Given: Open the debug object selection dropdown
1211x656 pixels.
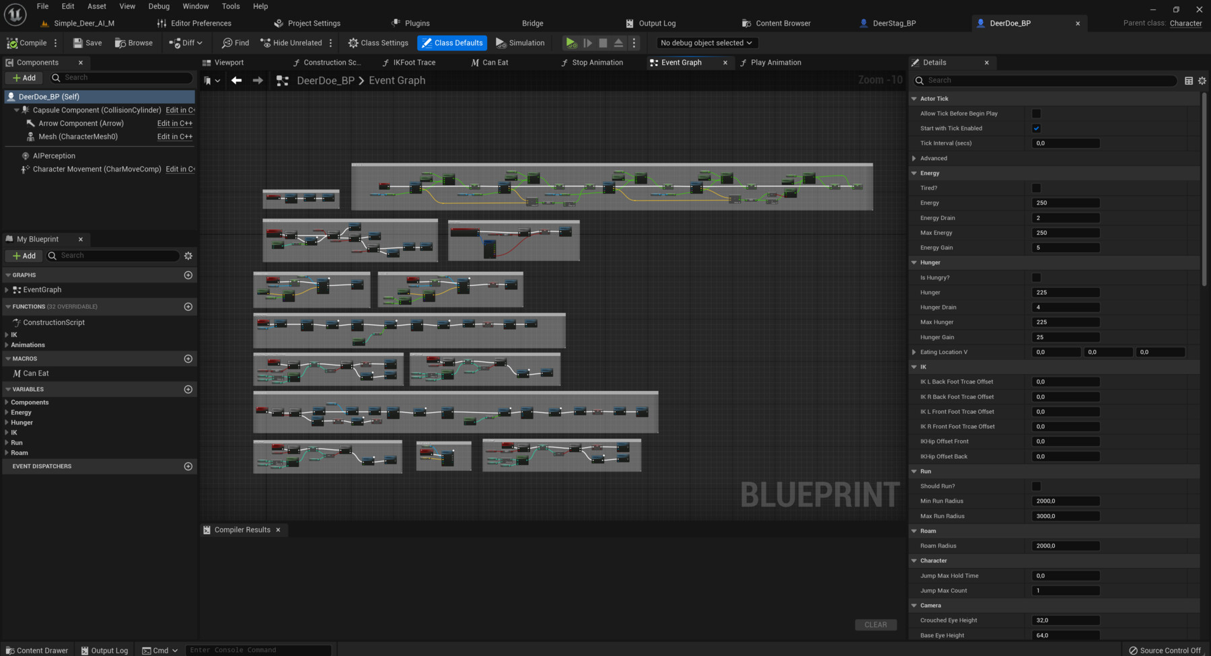Looking at the screenshot, I should [x=706, y=43].
